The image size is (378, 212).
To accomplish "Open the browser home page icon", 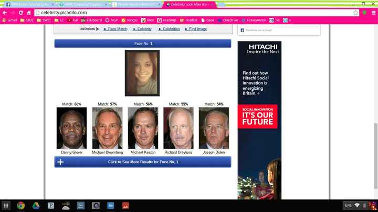I will tap(29, 13).
